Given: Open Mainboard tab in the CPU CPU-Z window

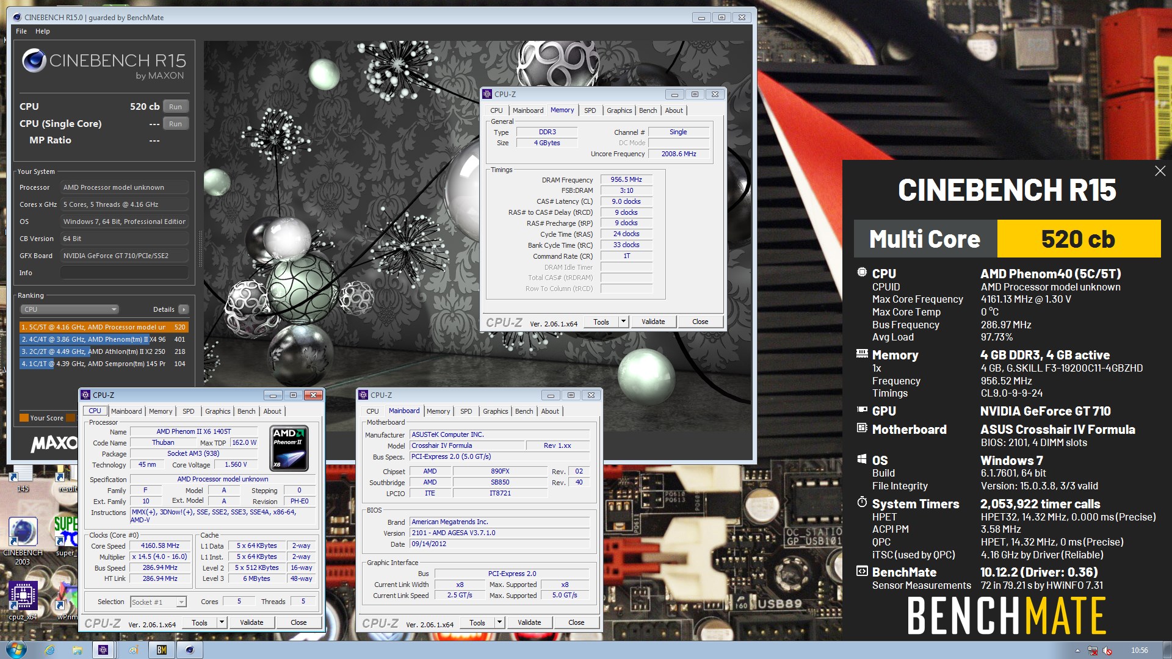Looking at the screenshot, I should click(126, 411).
